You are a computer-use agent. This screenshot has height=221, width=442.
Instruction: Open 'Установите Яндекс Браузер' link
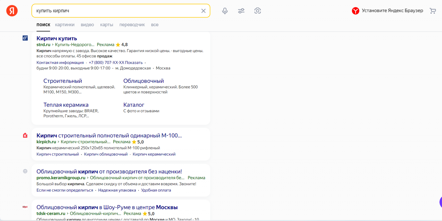tap(392, 11)
